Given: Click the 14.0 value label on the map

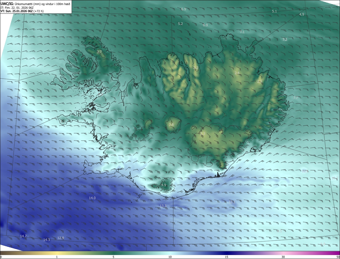Looking at the screenshot, I should pos(92,198).
